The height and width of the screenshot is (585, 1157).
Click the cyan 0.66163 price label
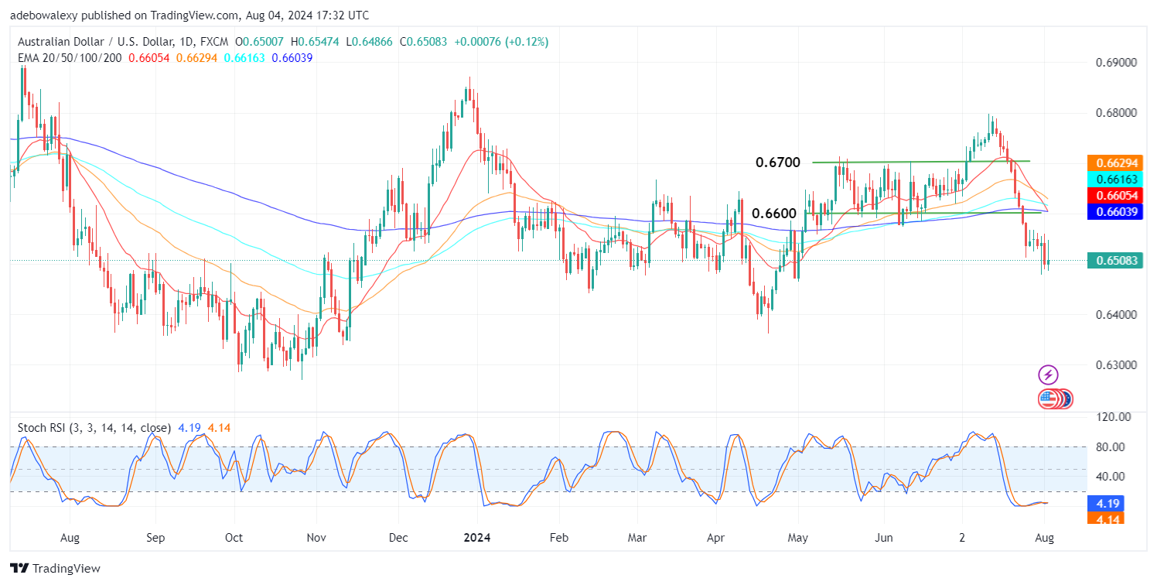pos(1117,179)
